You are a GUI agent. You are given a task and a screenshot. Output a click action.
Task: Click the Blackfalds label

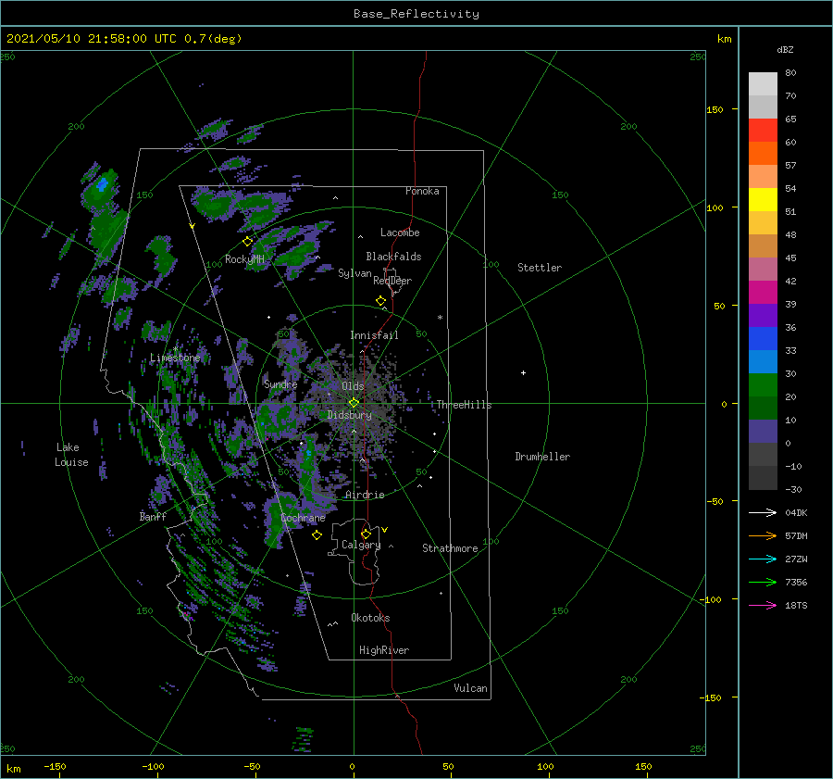click(393, 257)
